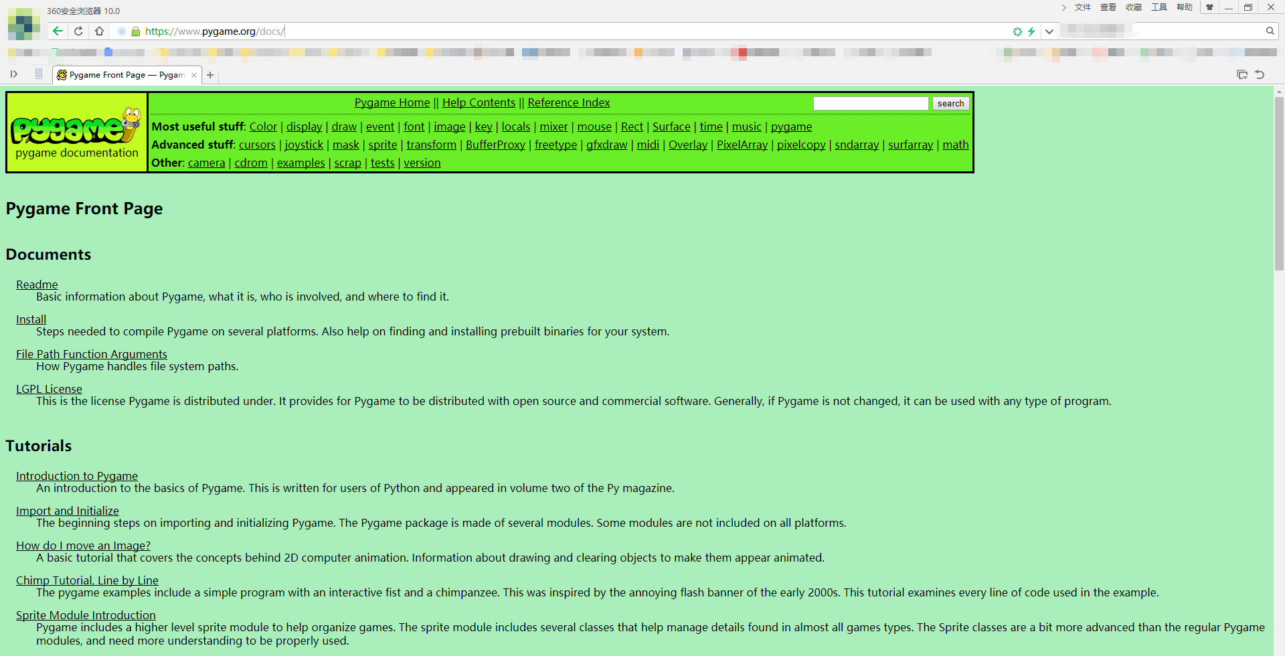Open the Install document link
The image size is (1285, 656).
coord(31,319)
